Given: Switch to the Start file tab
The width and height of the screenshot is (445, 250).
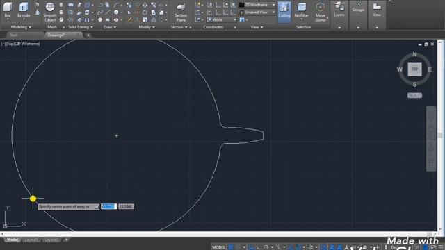Looking at the screenshot, I should pyautogui.click(x=14, y=35).
